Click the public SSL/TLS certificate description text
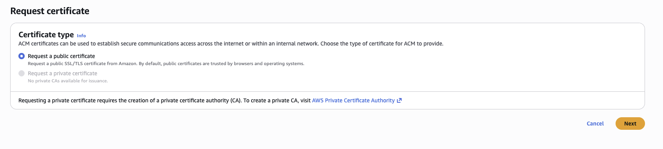 pos(166,64)
